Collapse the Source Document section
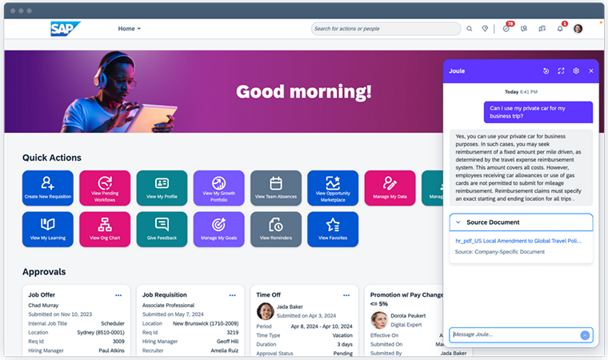 [x=458, y=222]
